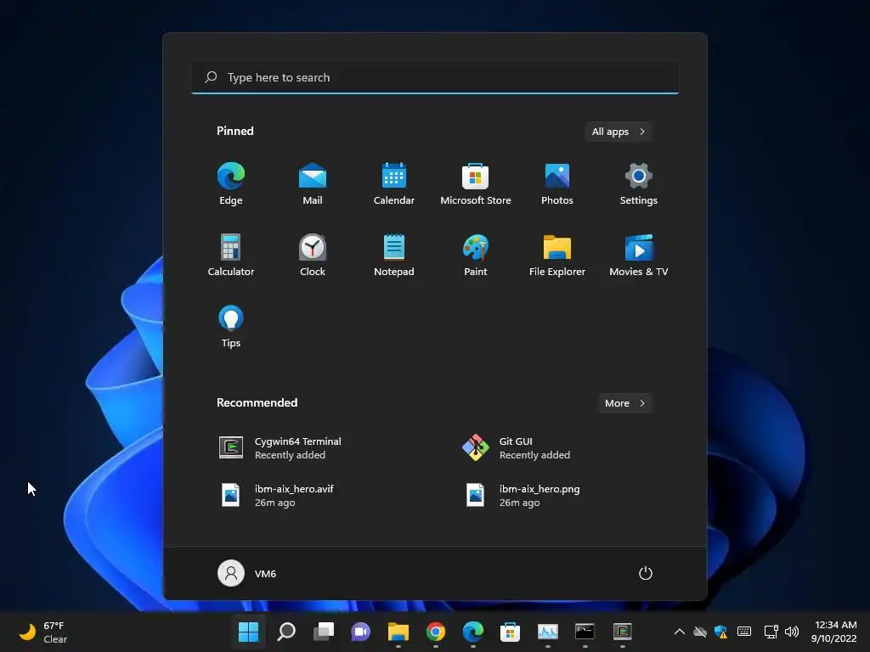Open the Edge pinned app
This screenshot has width=870, height=652.
231,184
